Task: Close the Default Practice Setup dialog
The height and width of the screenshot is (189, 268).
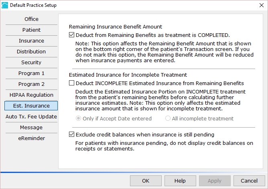Action: (261, 5)
